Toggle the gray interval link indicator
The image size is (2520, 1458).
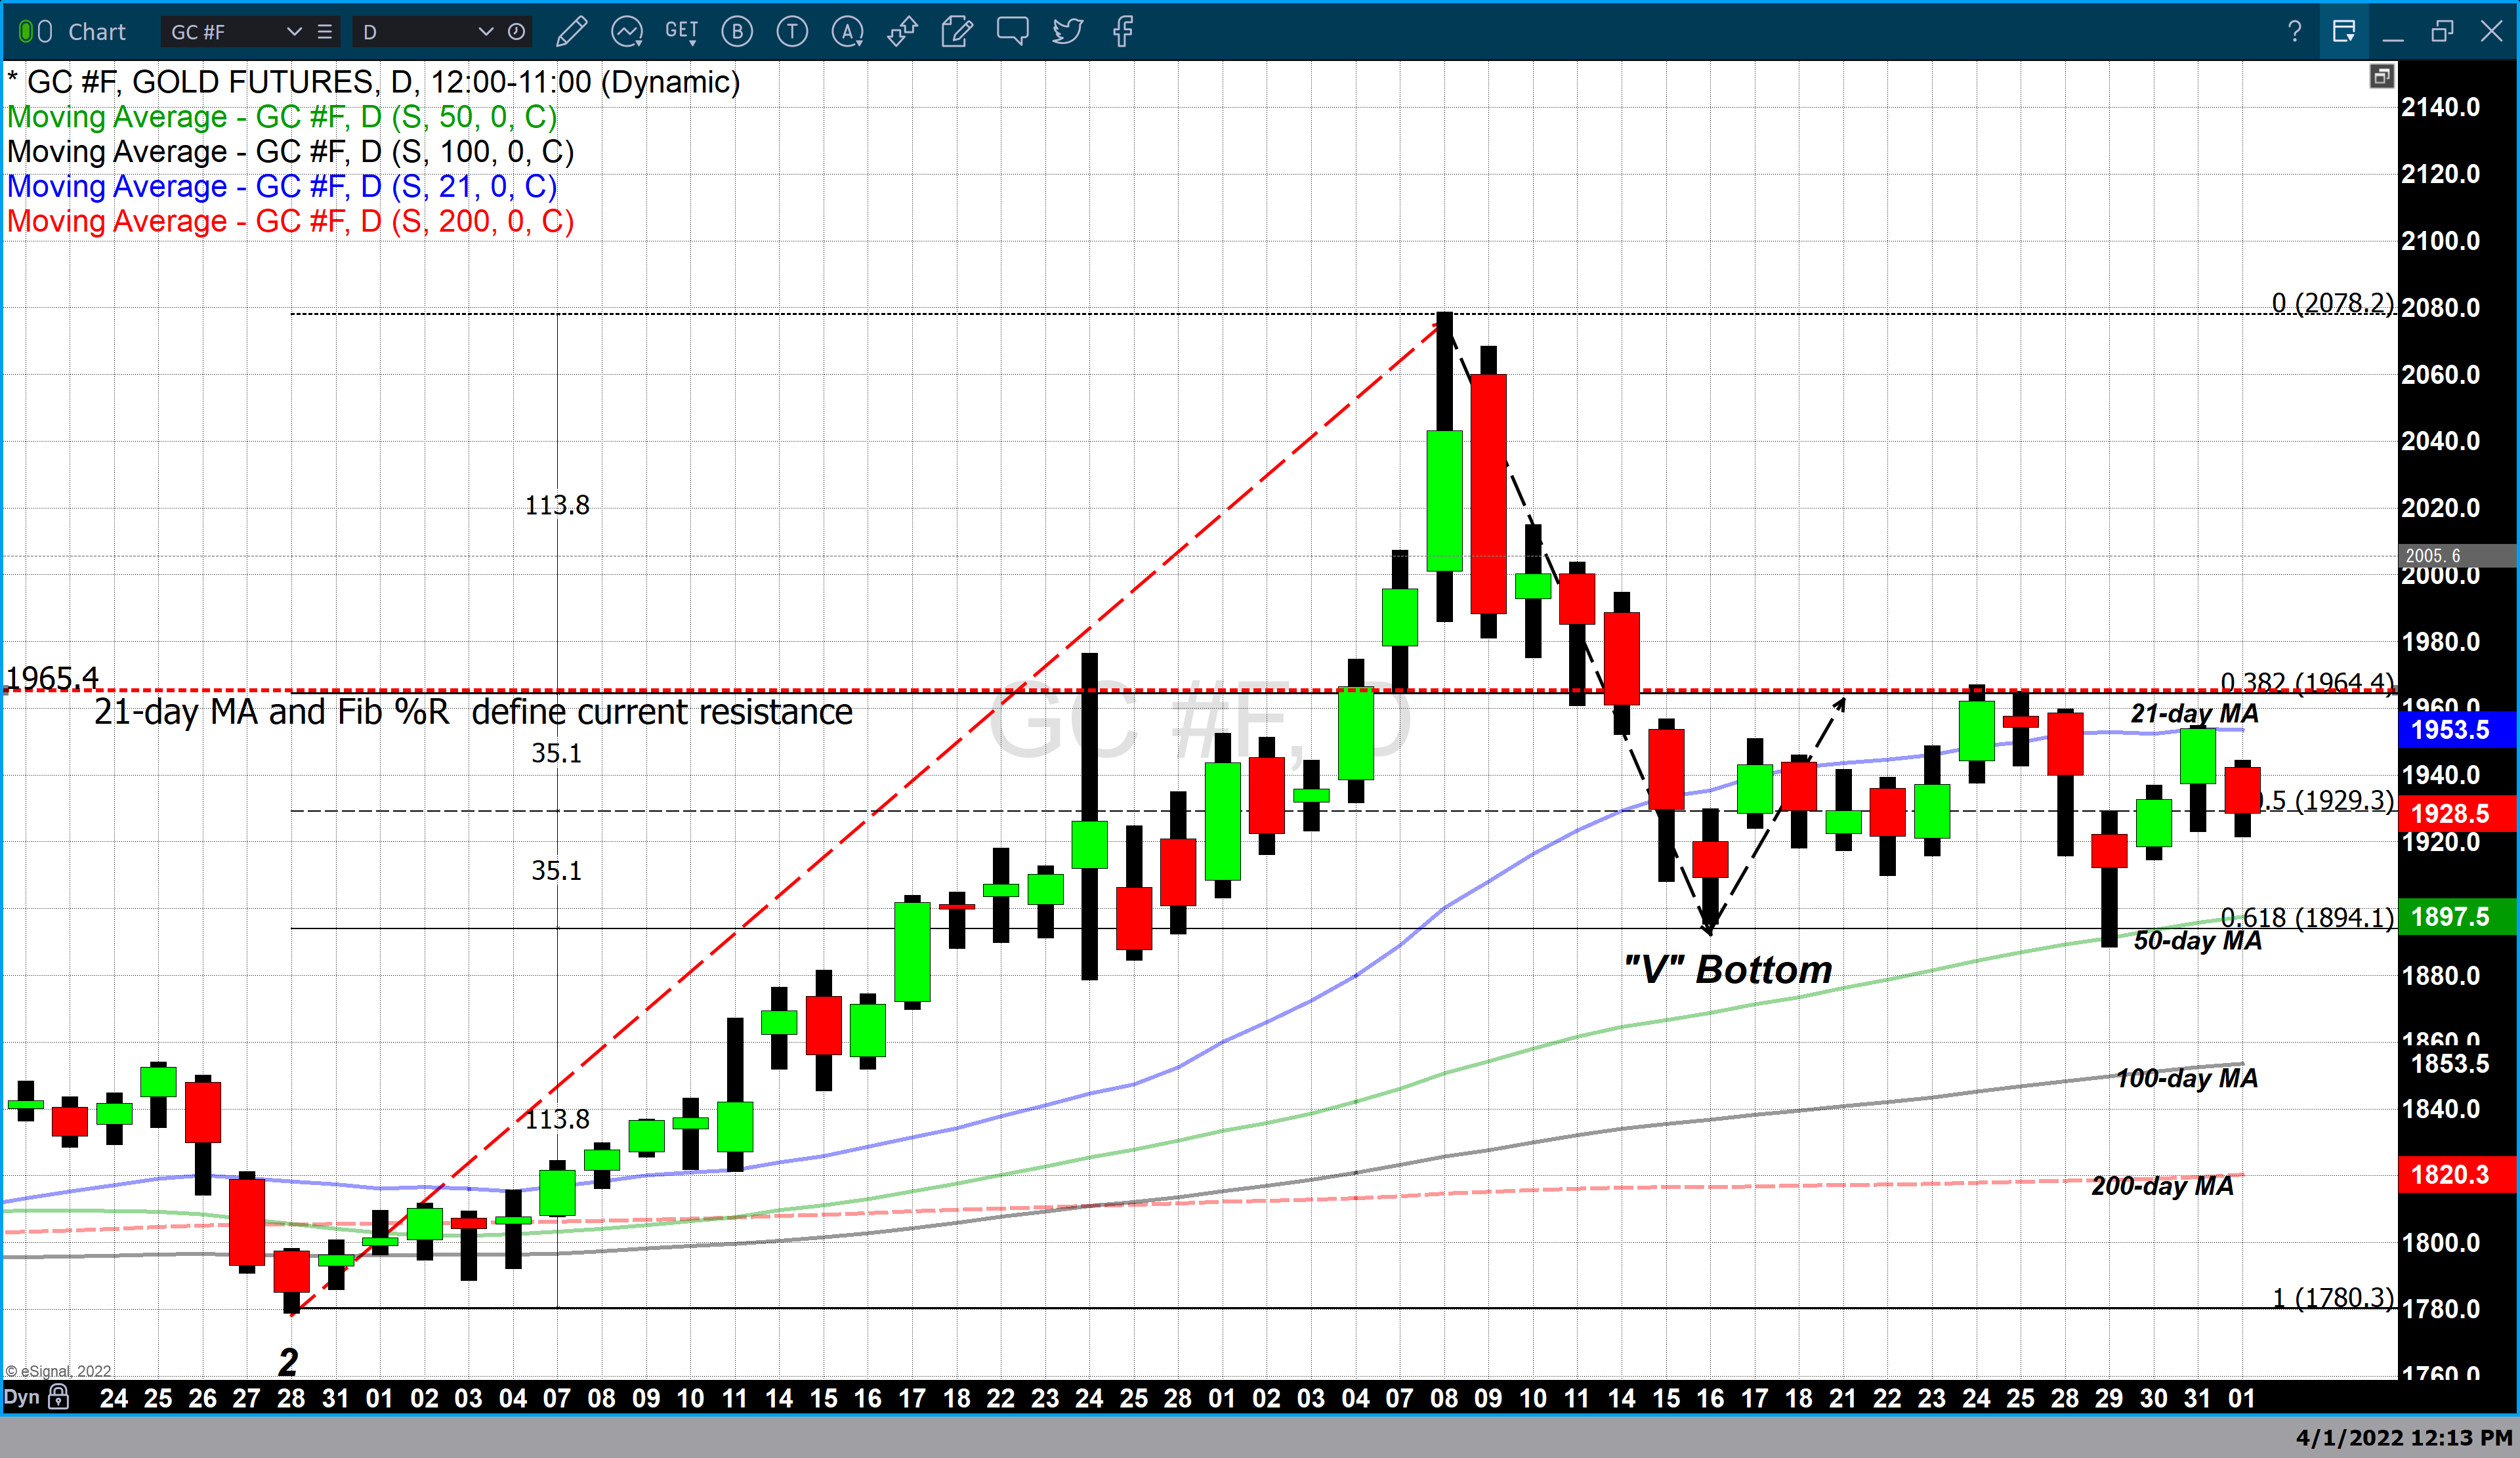pos(45,32)
